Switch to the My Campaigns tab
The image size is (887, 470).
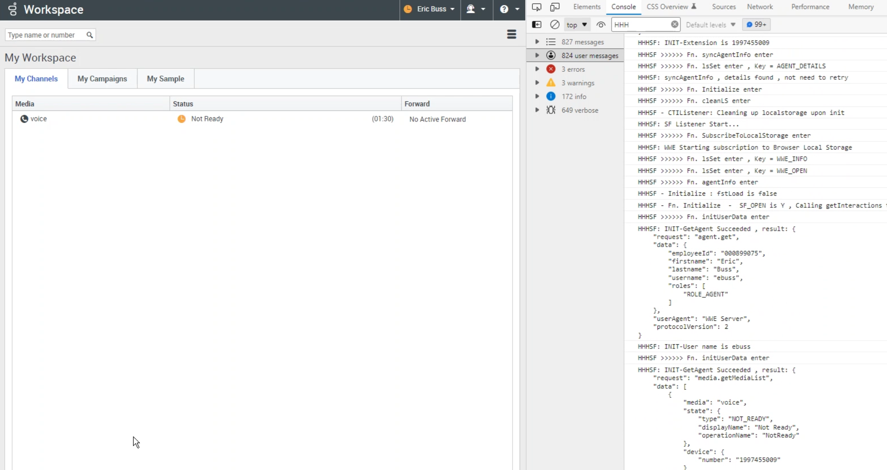click(x=102, y=79)
